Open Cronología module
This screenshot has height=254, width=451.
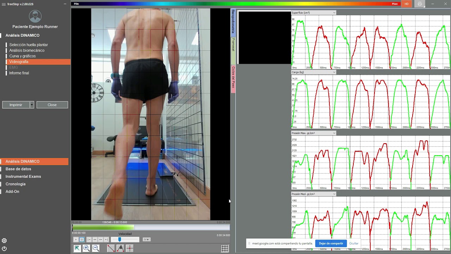point(16,184)
